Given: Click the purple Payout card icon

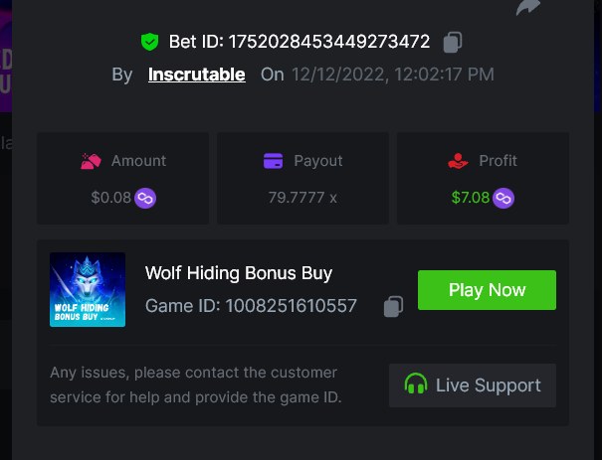Looking at the screenshot, I should point(274,161).
